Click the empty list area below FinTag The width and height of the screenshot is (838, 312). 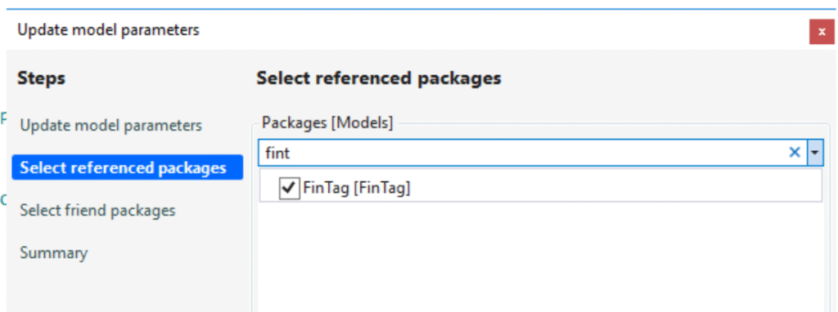click(540, 257)
